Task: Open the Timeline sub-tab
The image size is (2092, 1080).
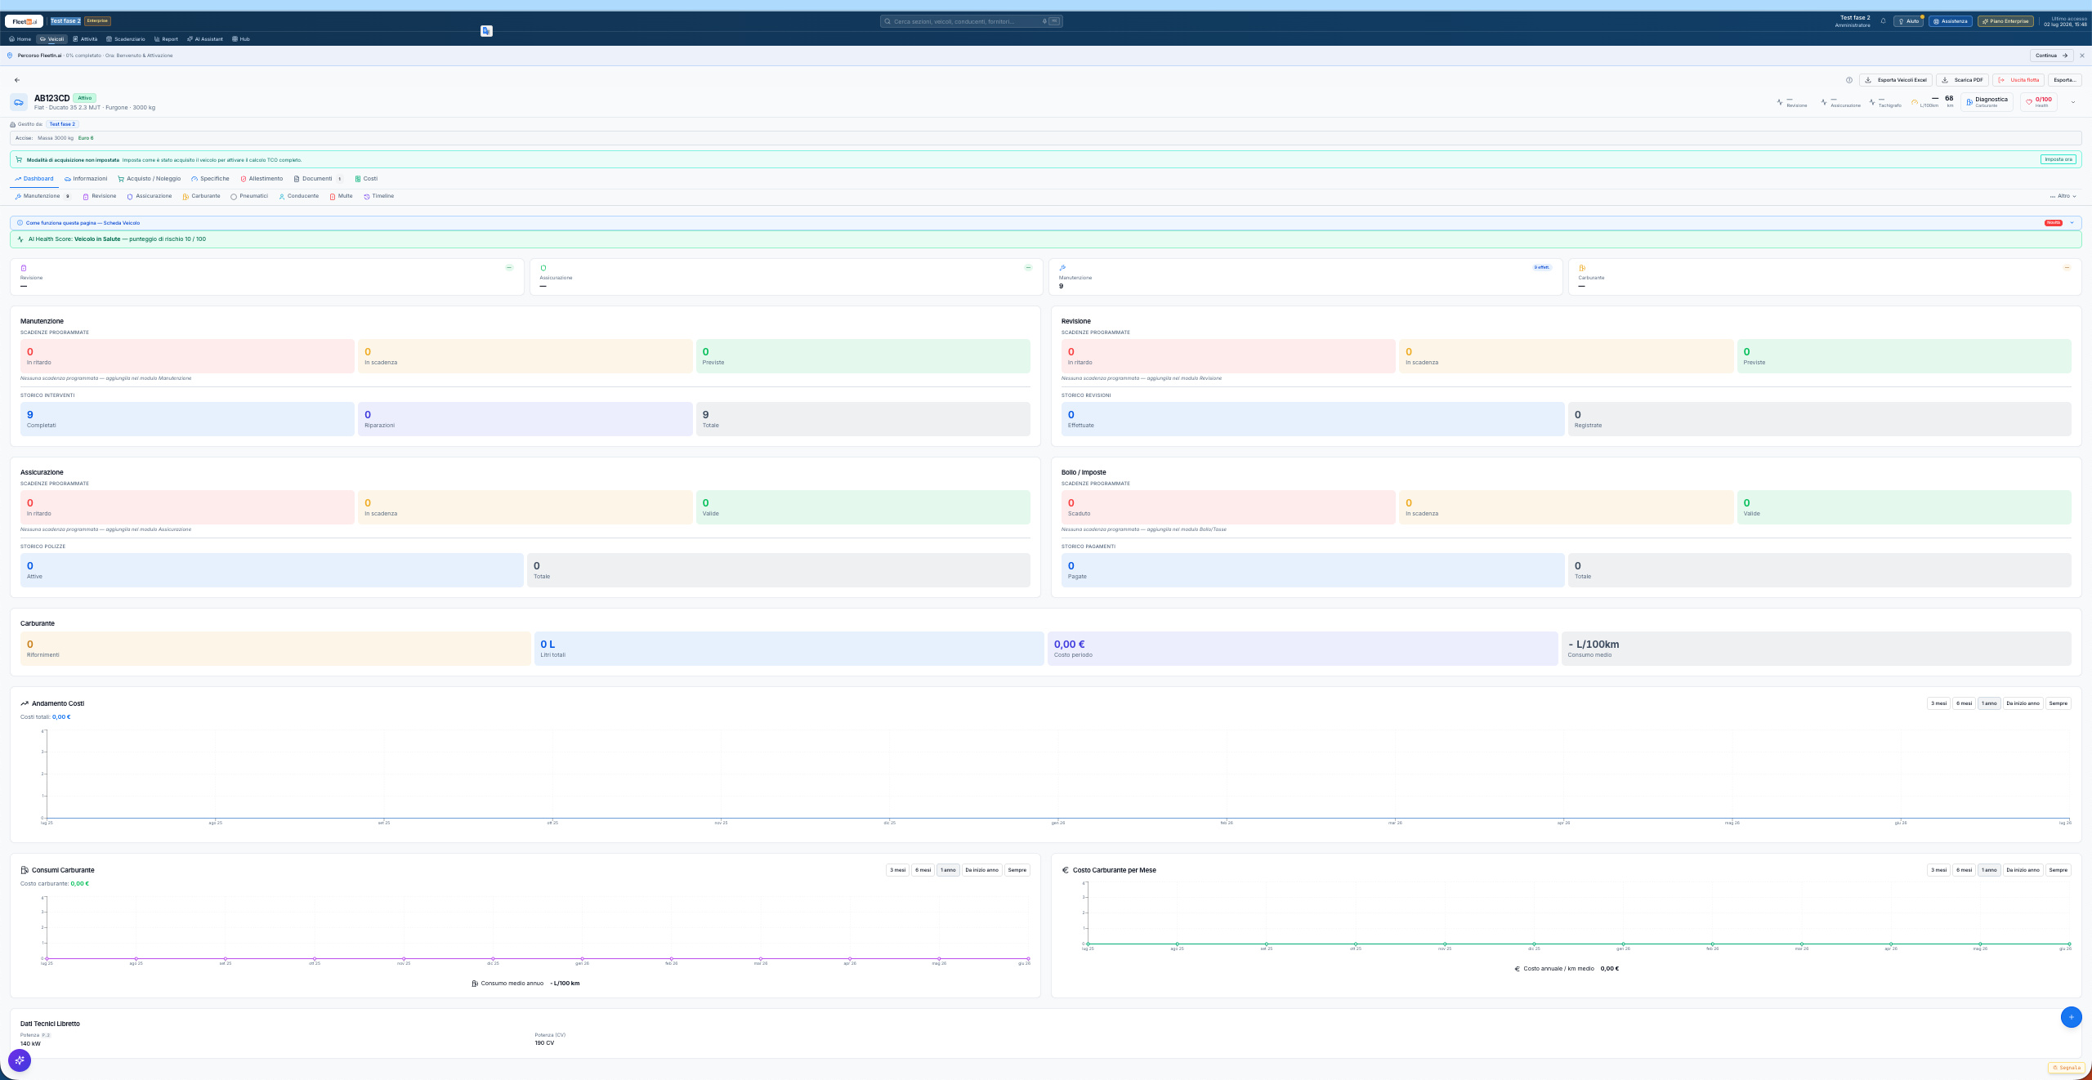Action: 378,196
